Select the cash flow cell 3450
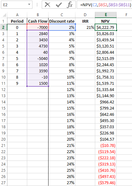 coord(38,40)
